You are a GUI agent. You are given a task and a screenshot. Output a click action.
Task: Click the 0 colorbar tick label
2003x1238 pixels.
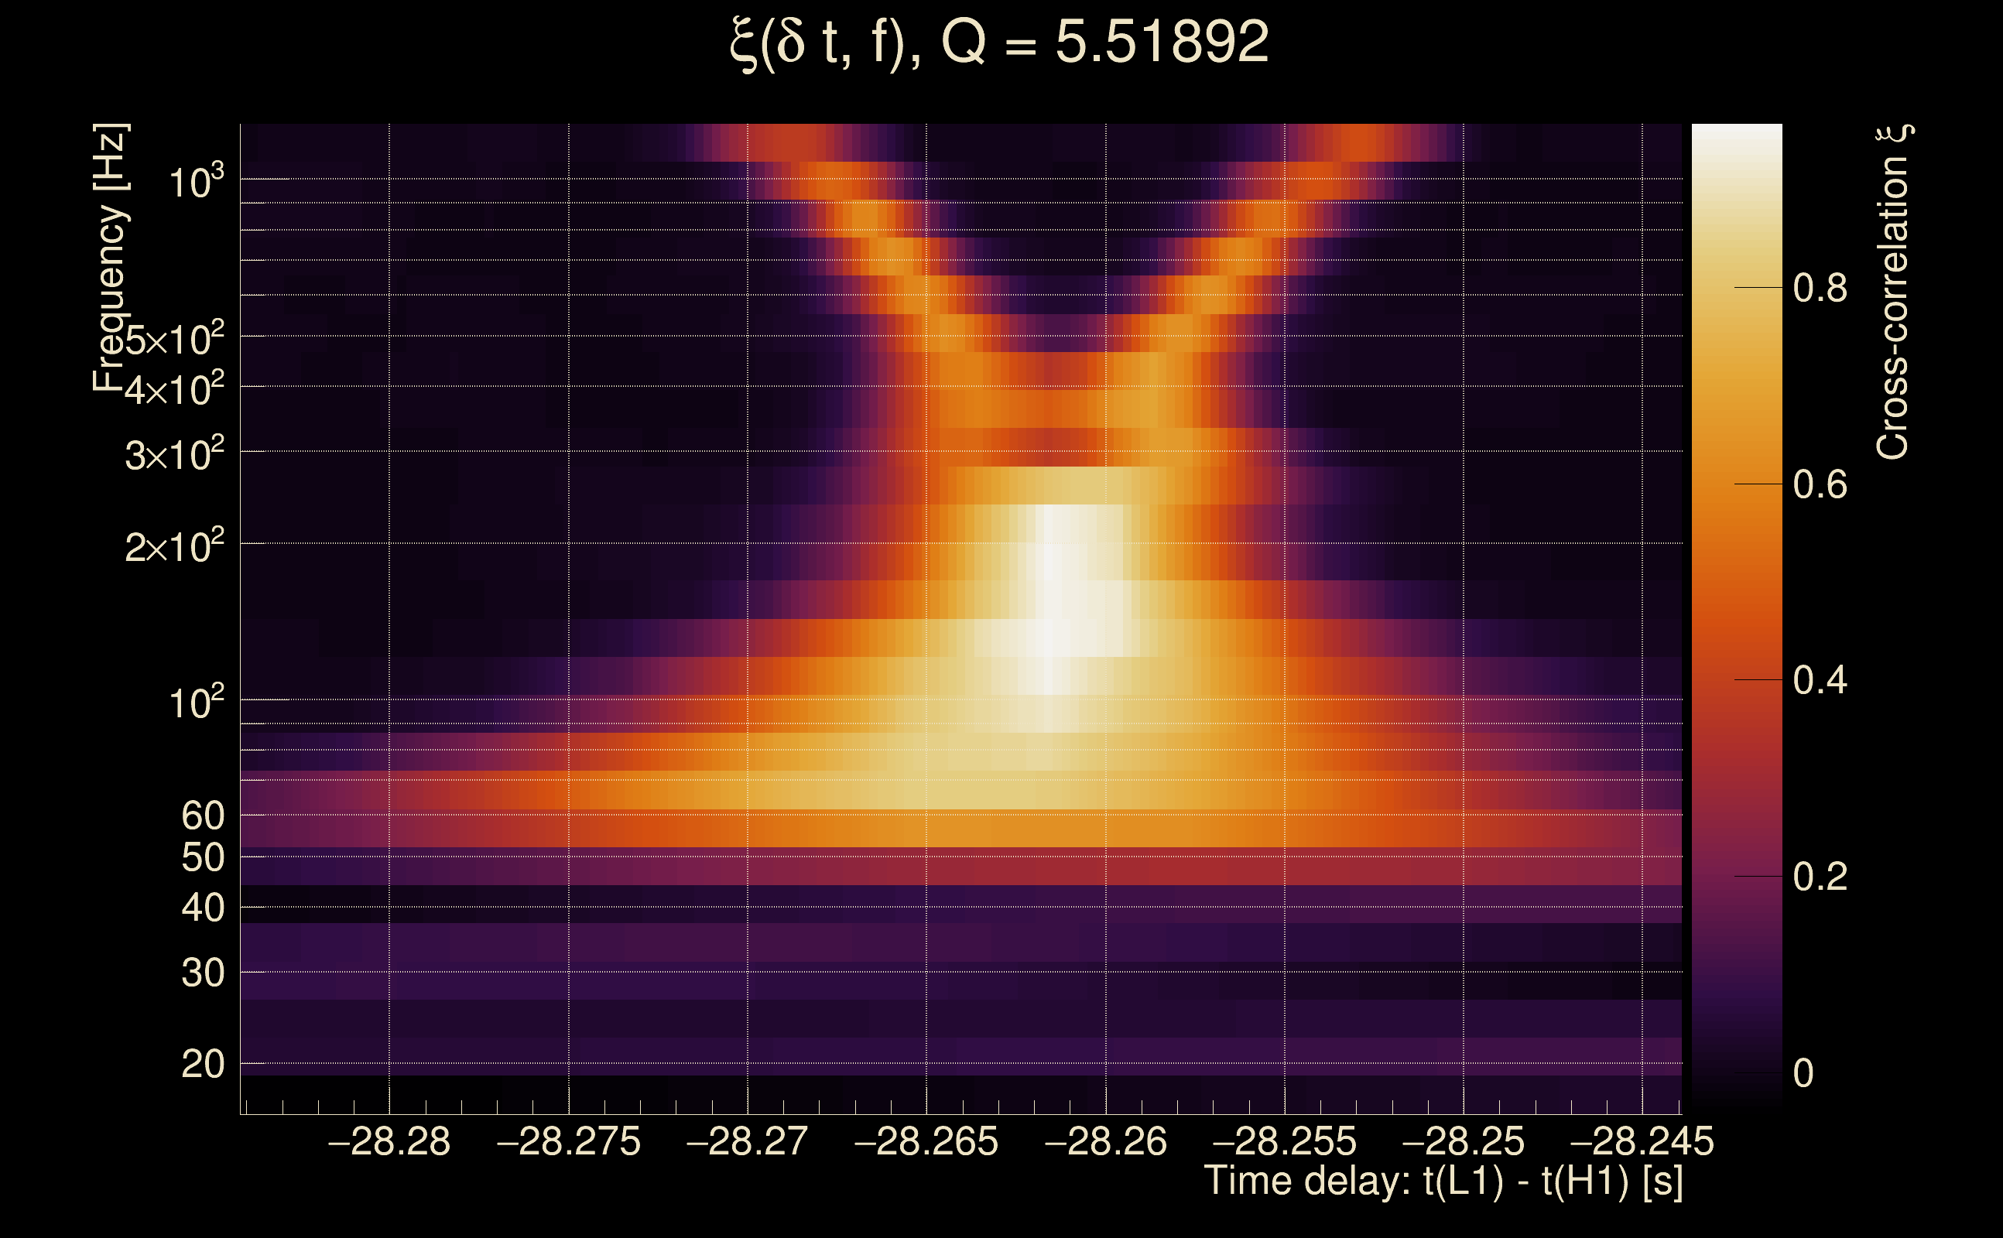tap(1803, 1072)
